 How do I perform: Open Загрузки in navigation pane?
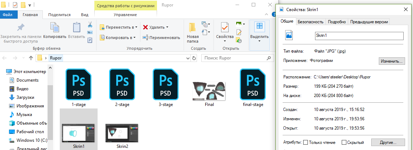pyautogui.click(x=22, y=97)
